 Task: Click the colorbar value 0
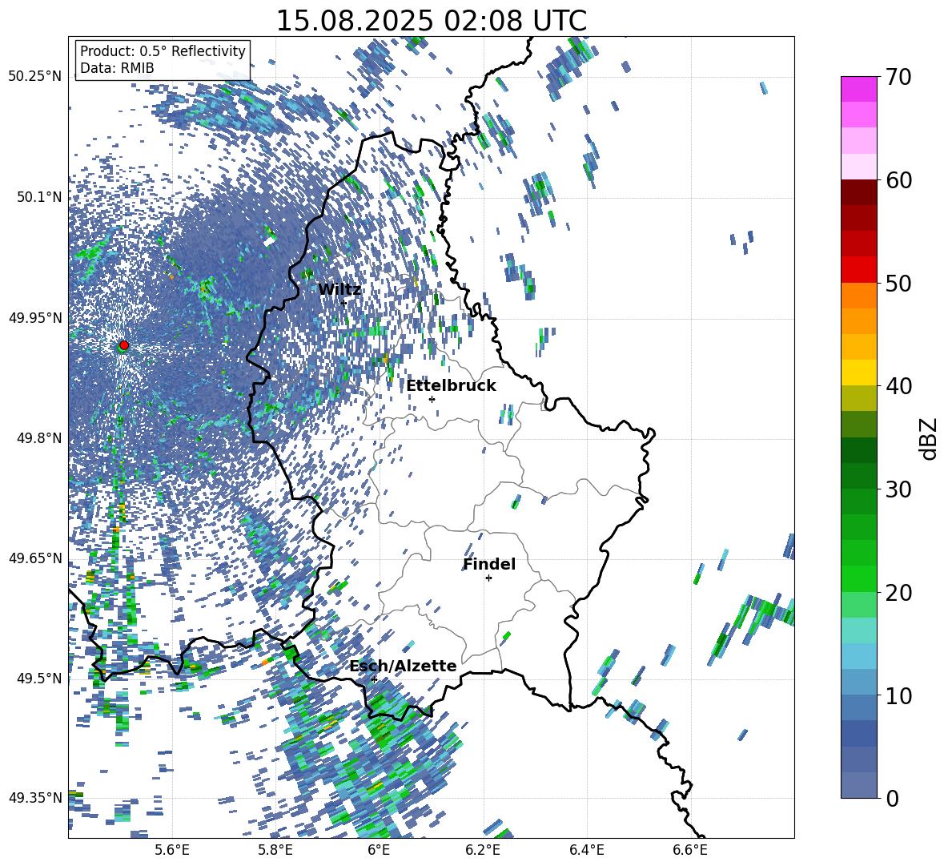(892, 798)
